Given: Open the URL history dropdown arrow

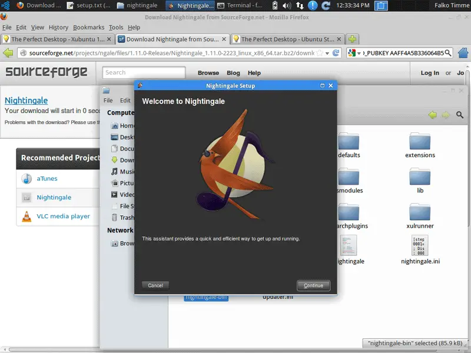Looking at the screenshot, I should 327,54.
